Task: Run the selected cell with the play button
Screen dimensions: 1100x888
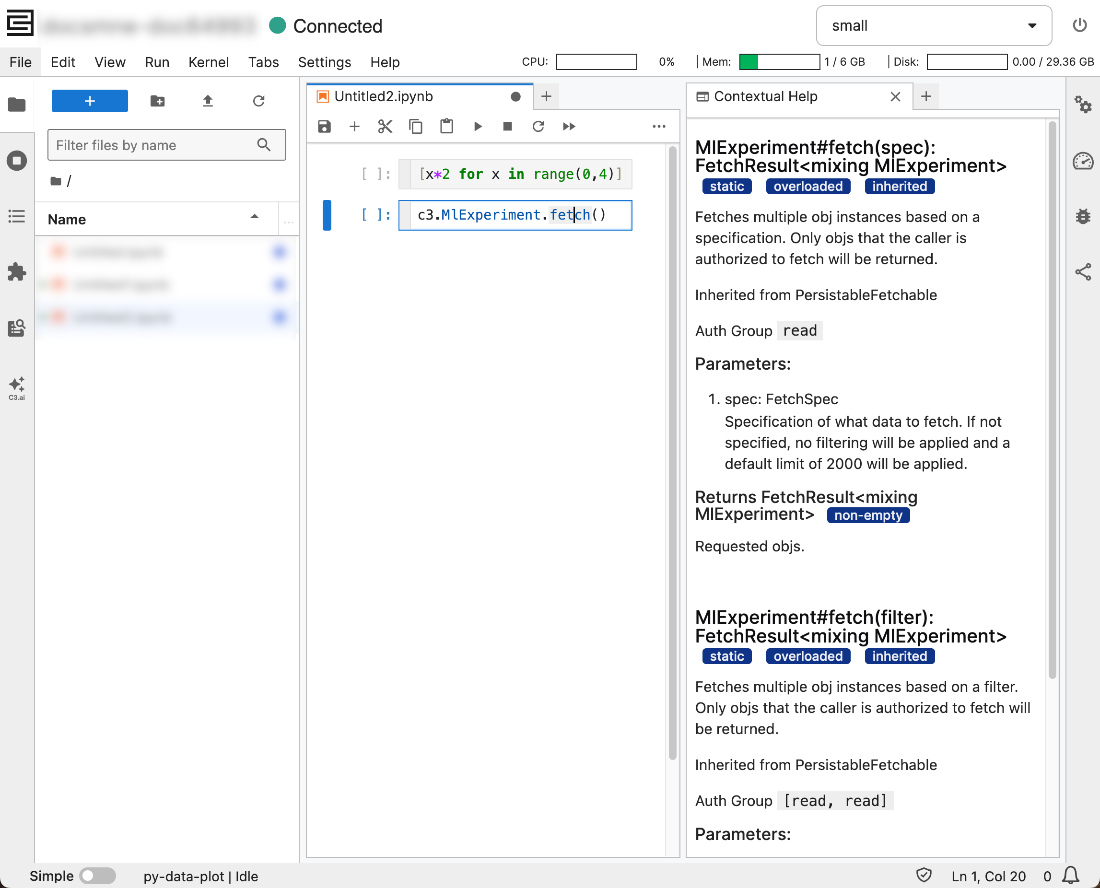Action: (477, 127)
